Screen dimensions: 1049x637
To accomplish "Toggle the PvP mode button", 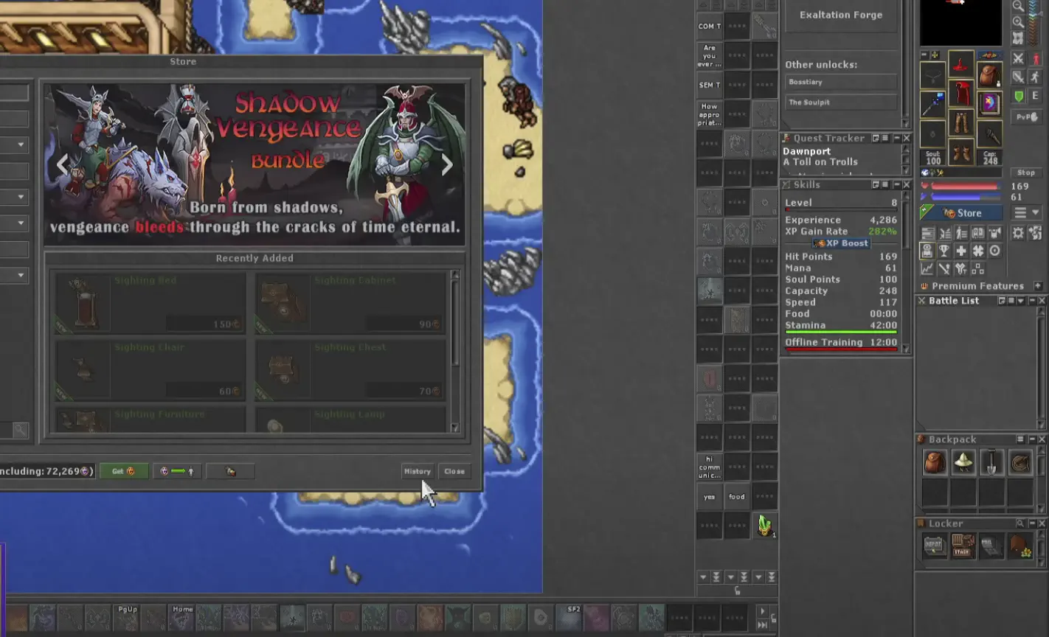I will tap(1028, 116).
